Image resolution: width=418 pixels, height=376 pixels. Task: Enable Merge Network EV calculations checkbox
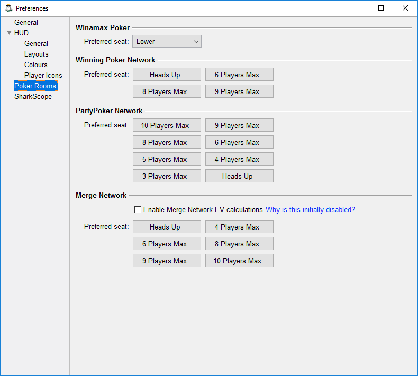click(x=138, y=210)
